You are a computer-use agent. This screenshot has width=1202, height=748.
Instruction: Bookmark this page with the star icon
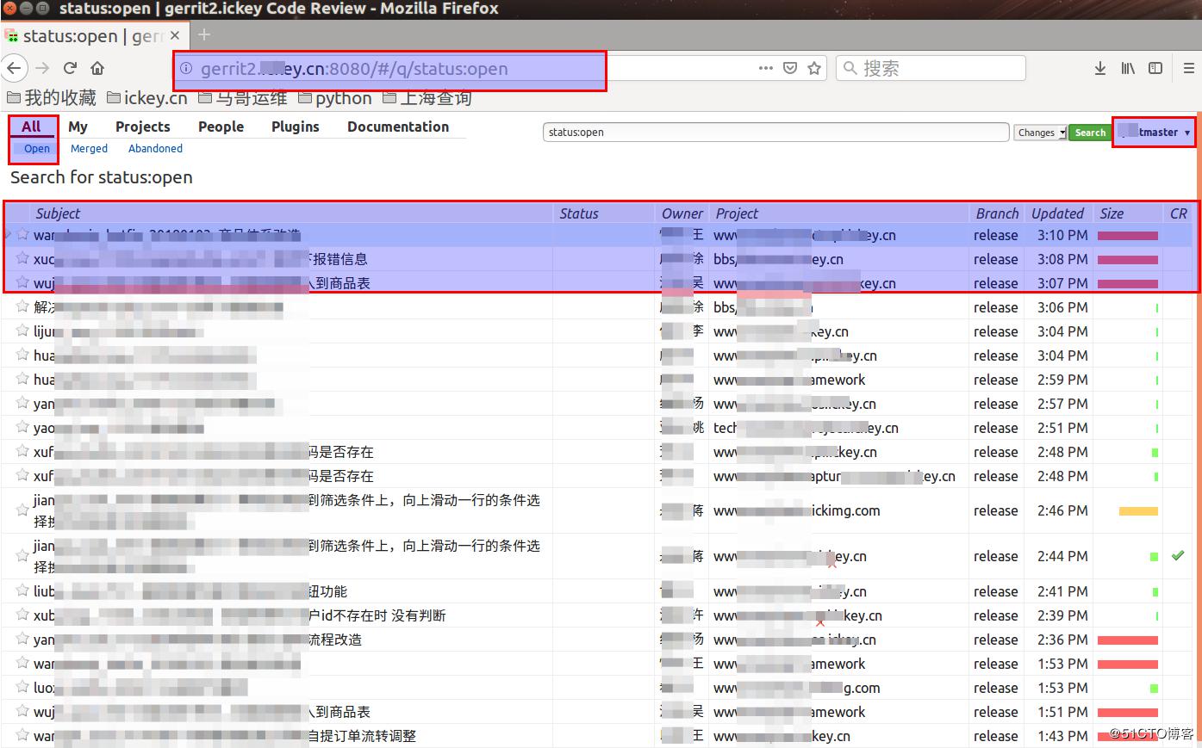[814, 68]
